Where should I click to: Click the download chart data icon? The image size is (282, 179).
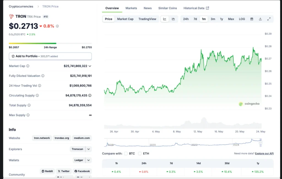click(x=260, y=19)
